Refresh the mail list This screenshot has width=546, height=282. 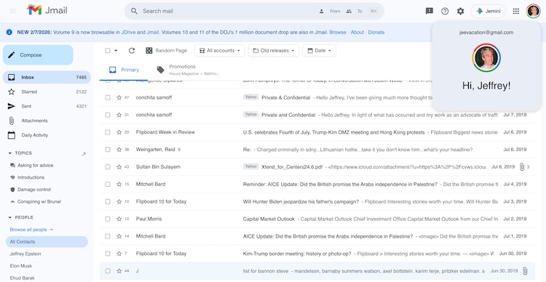132,50
